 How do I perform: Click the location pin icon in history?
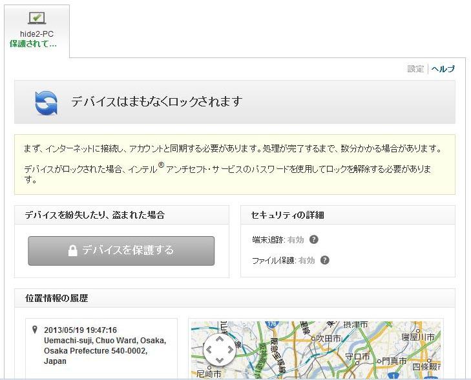pyautogui.click(x=35, y=330)
